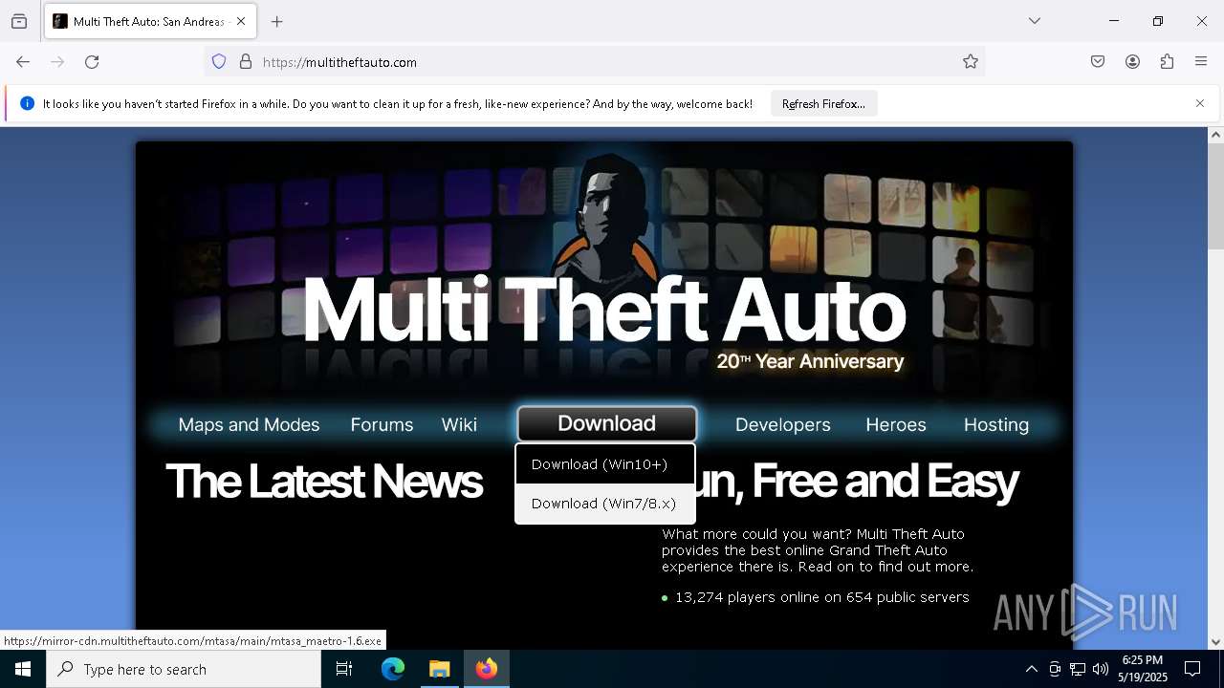The image size is (1224, 688).
Task: Reload the page with refresh icon
Action: pos(92,62)
